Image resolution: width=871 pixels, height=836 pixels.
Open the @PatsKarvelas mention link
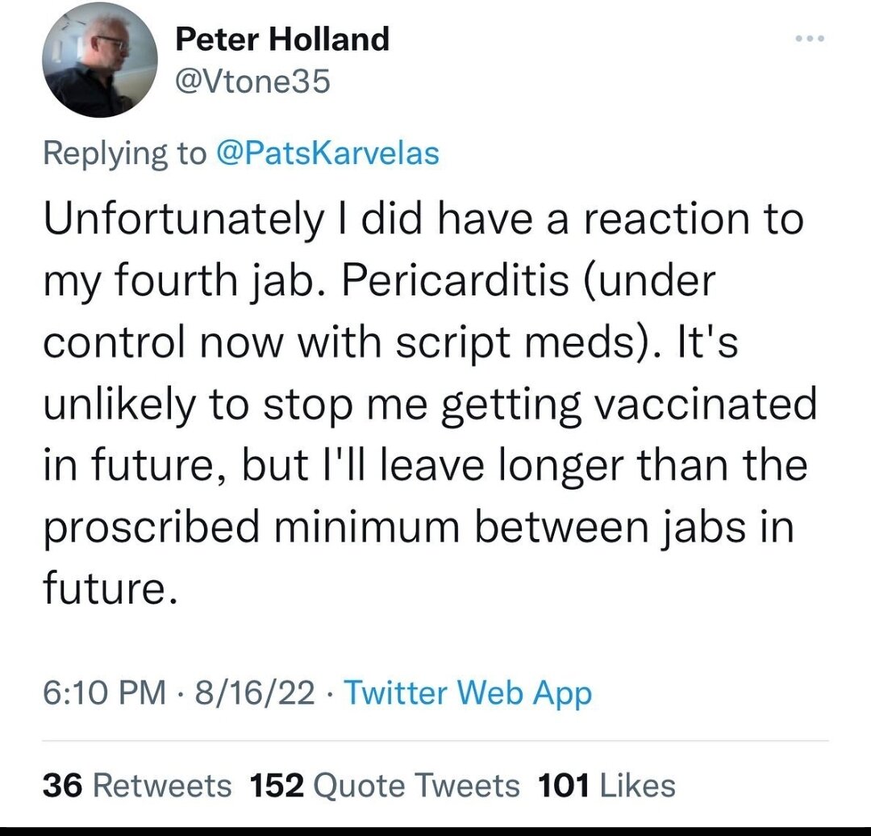(x=327, y=153)
